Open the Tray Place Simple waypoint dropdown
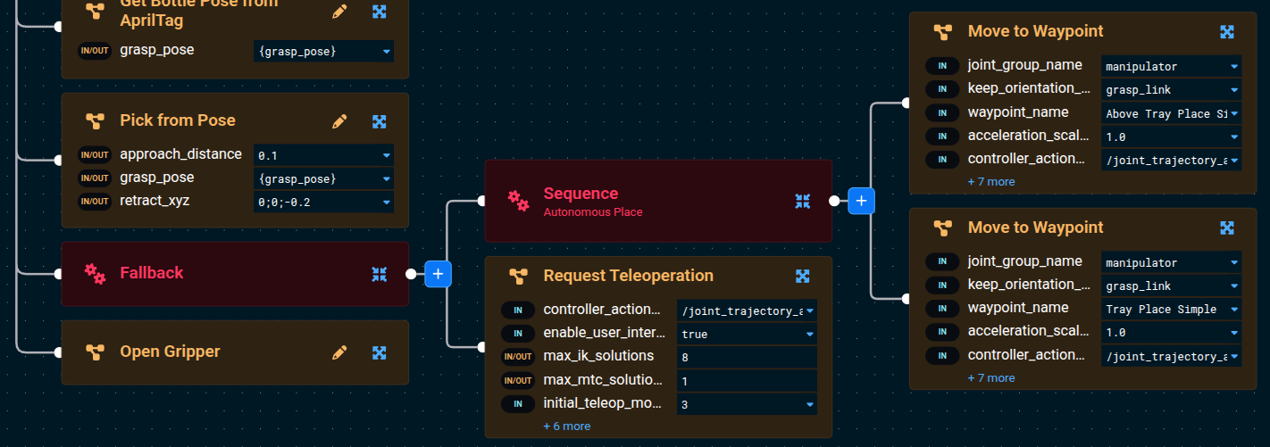Image resolution: width=1270 pixels, height=447 pixels. pos(1172,309)
